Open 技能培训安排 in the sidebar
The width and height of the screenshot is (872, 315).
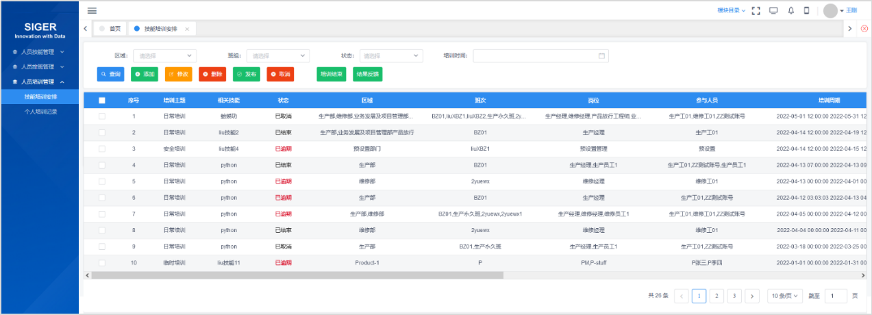[40, 97]
